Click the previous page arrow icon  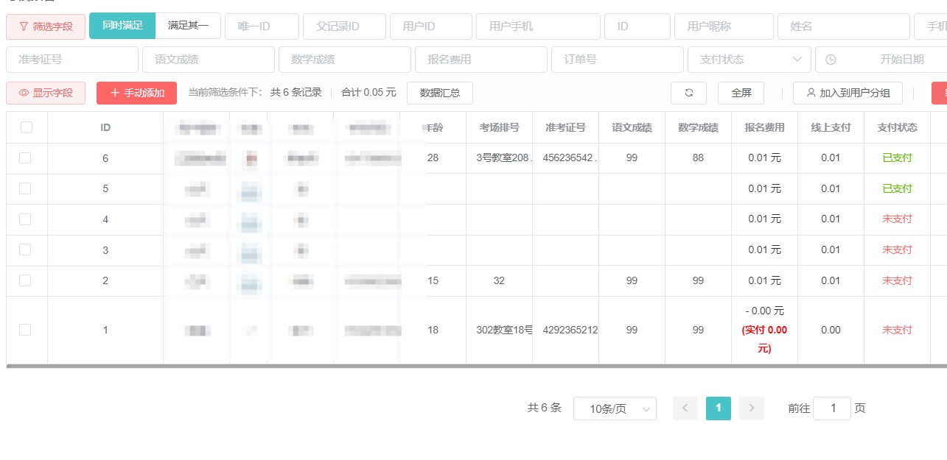tap(685, 408)
